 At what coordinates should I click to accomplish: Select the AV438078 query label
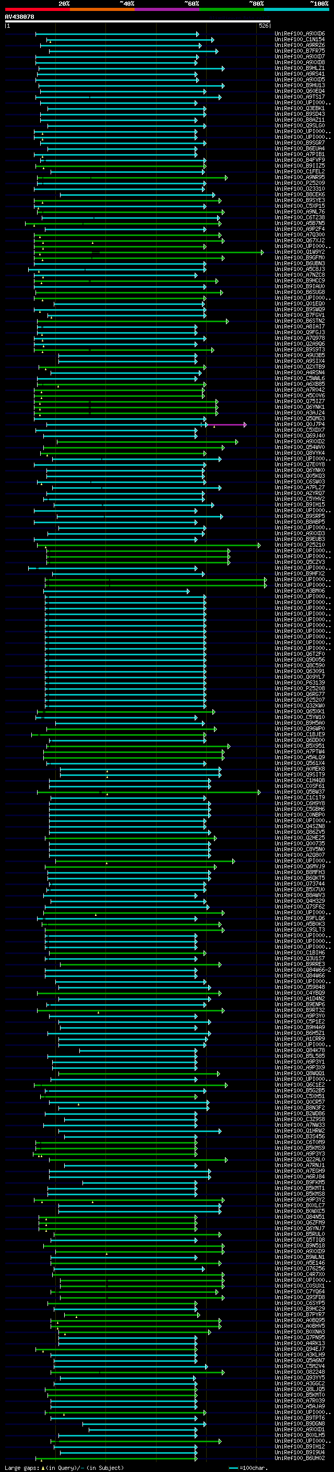coord(19,17)
